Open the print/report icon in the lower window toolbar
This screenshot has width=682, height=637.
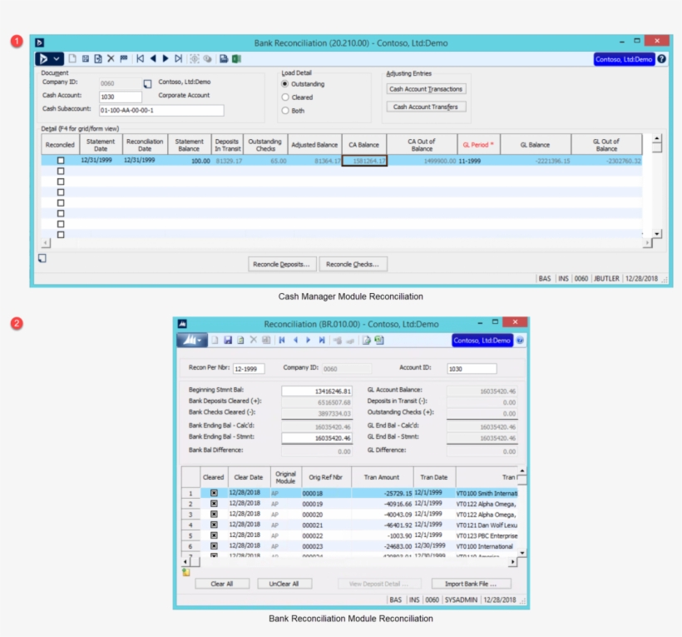click(366, 340)
